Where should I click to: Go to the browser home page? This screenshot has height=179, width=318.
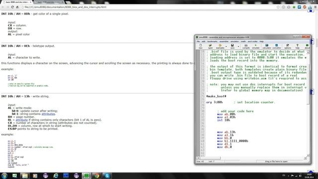(x=17, y=7)
